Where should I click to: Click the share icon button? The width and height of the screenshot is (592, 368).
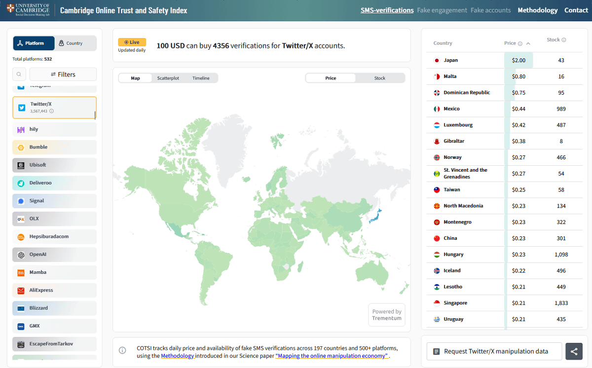click(574, 351)
